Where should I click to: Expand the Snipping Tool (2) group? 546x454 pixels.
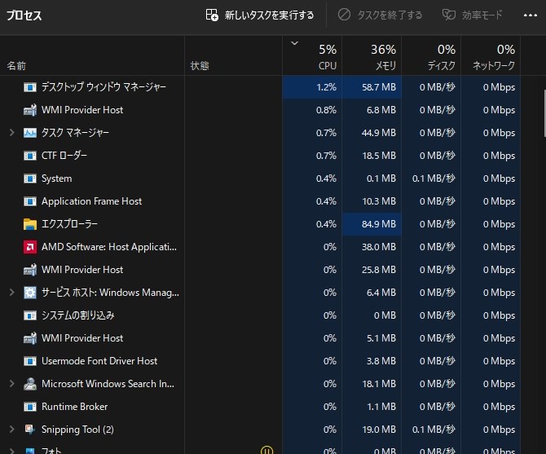pyautogui.click(x=12, y=430)
